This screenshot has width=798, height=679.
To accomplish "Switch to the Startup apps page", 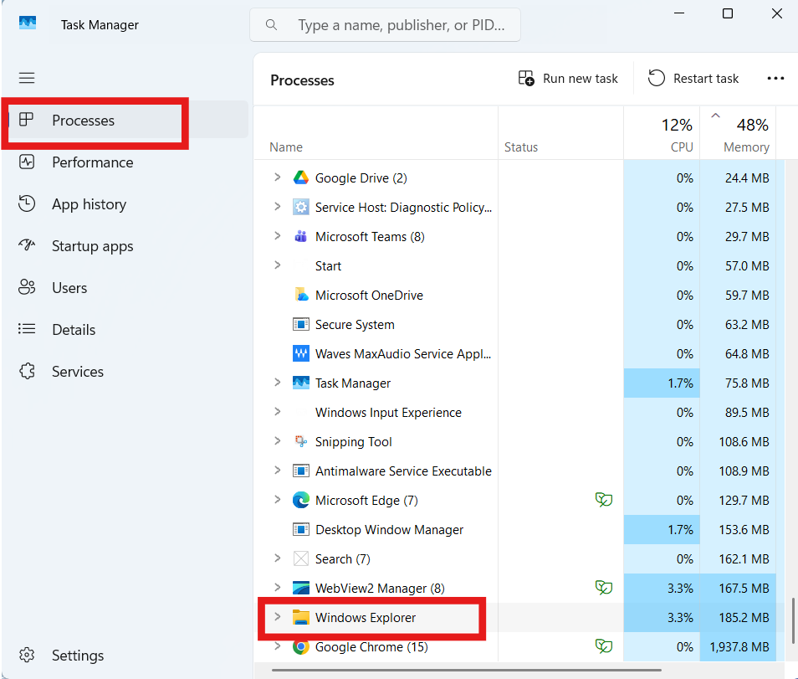I will pyautogui.click(x=92, y=246).
